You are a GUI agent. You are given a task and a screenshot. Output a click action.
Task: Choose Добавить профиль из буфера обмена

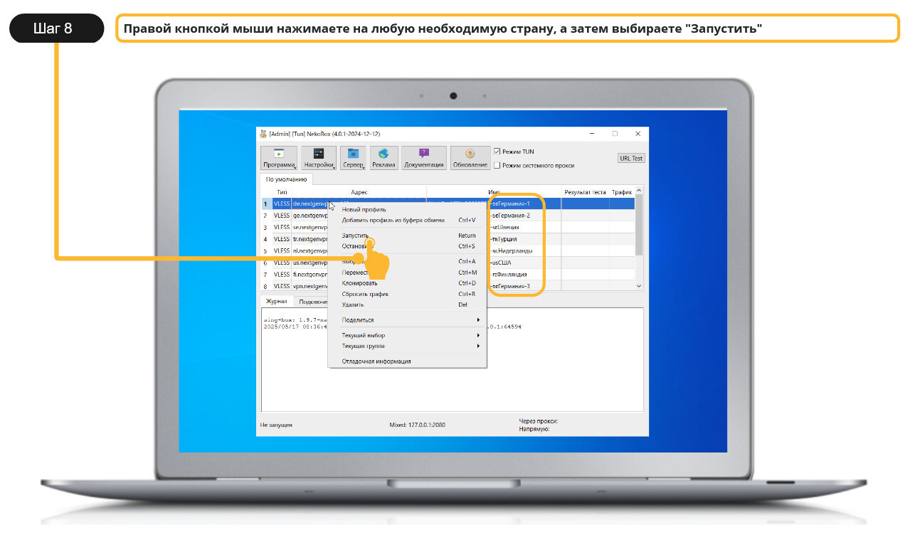coord(407,220)
